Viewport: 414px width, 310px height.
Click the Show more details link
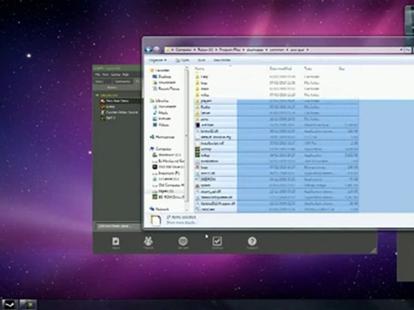tap(182, 223)
